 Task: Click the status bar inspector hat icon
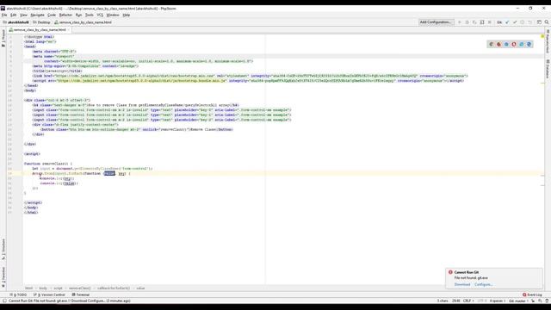(547, 301)
